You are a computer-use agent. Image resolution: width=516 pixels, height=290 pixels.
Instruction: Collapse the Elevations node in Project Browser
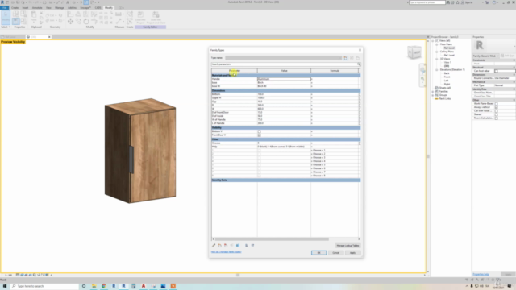tap(437, 70)
